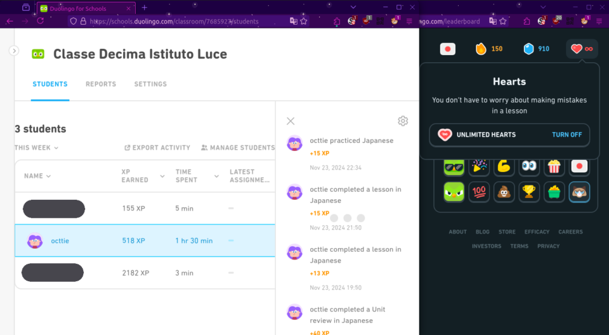Click octtie's avatar in student table
This screenshot has width=609, height=335.
(x=35, y=240)
